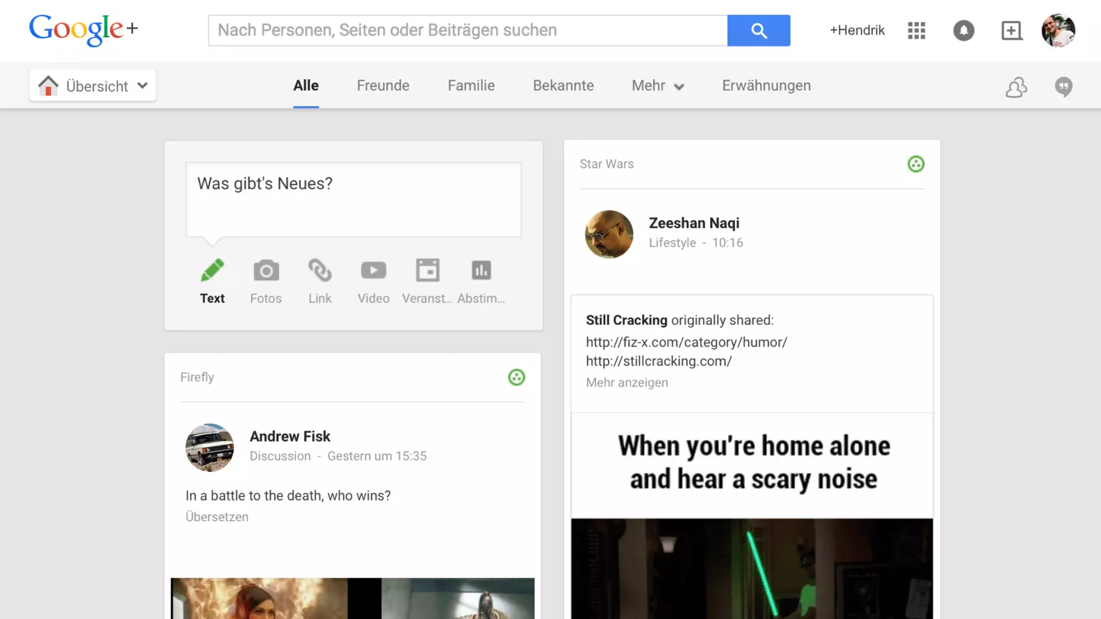Choose the Abstim. poll icon
This screenshot has height=619, width=1101.
coord(481,271)
